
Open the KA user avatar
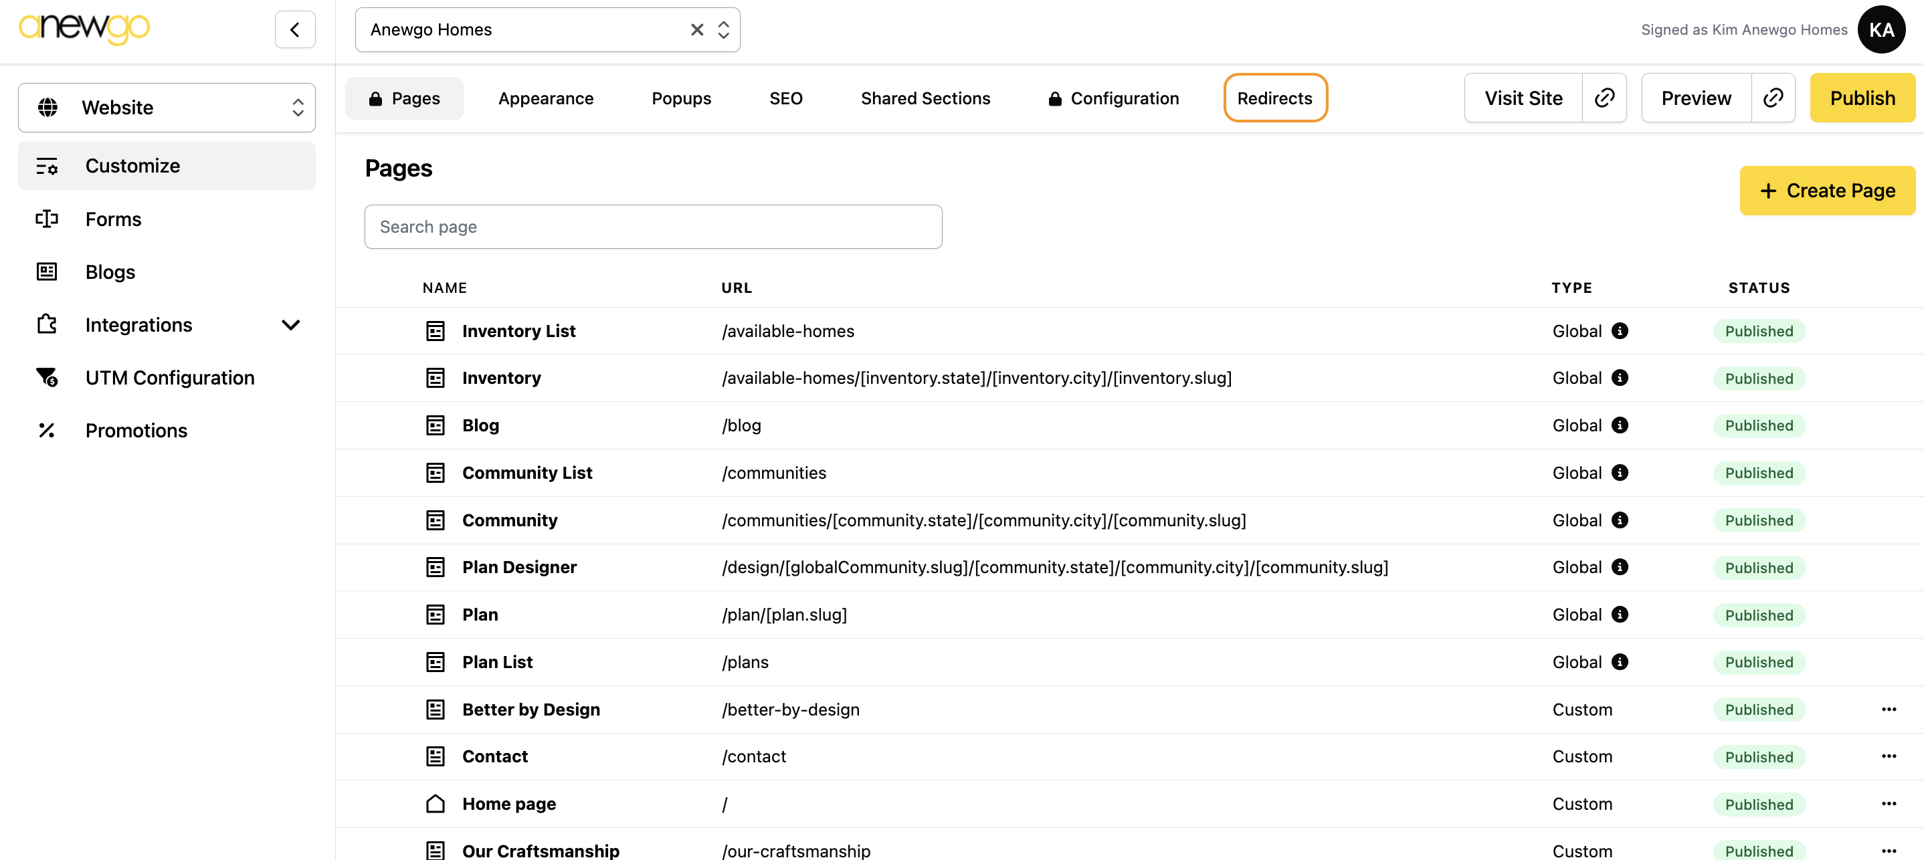(x=1881, y=30)
